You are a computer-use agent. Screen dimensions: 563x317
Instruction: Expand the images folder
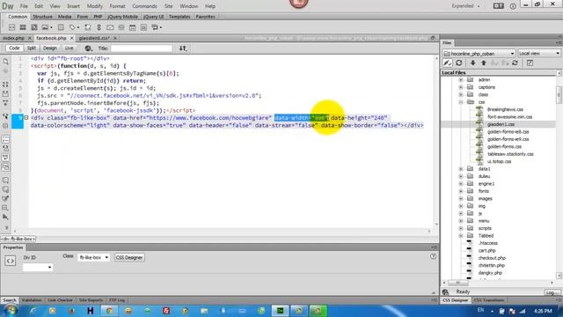tap(461, 198)
